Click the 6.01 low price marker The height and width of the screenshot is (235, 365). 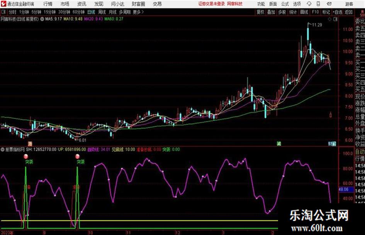click(x=82, y=140)
